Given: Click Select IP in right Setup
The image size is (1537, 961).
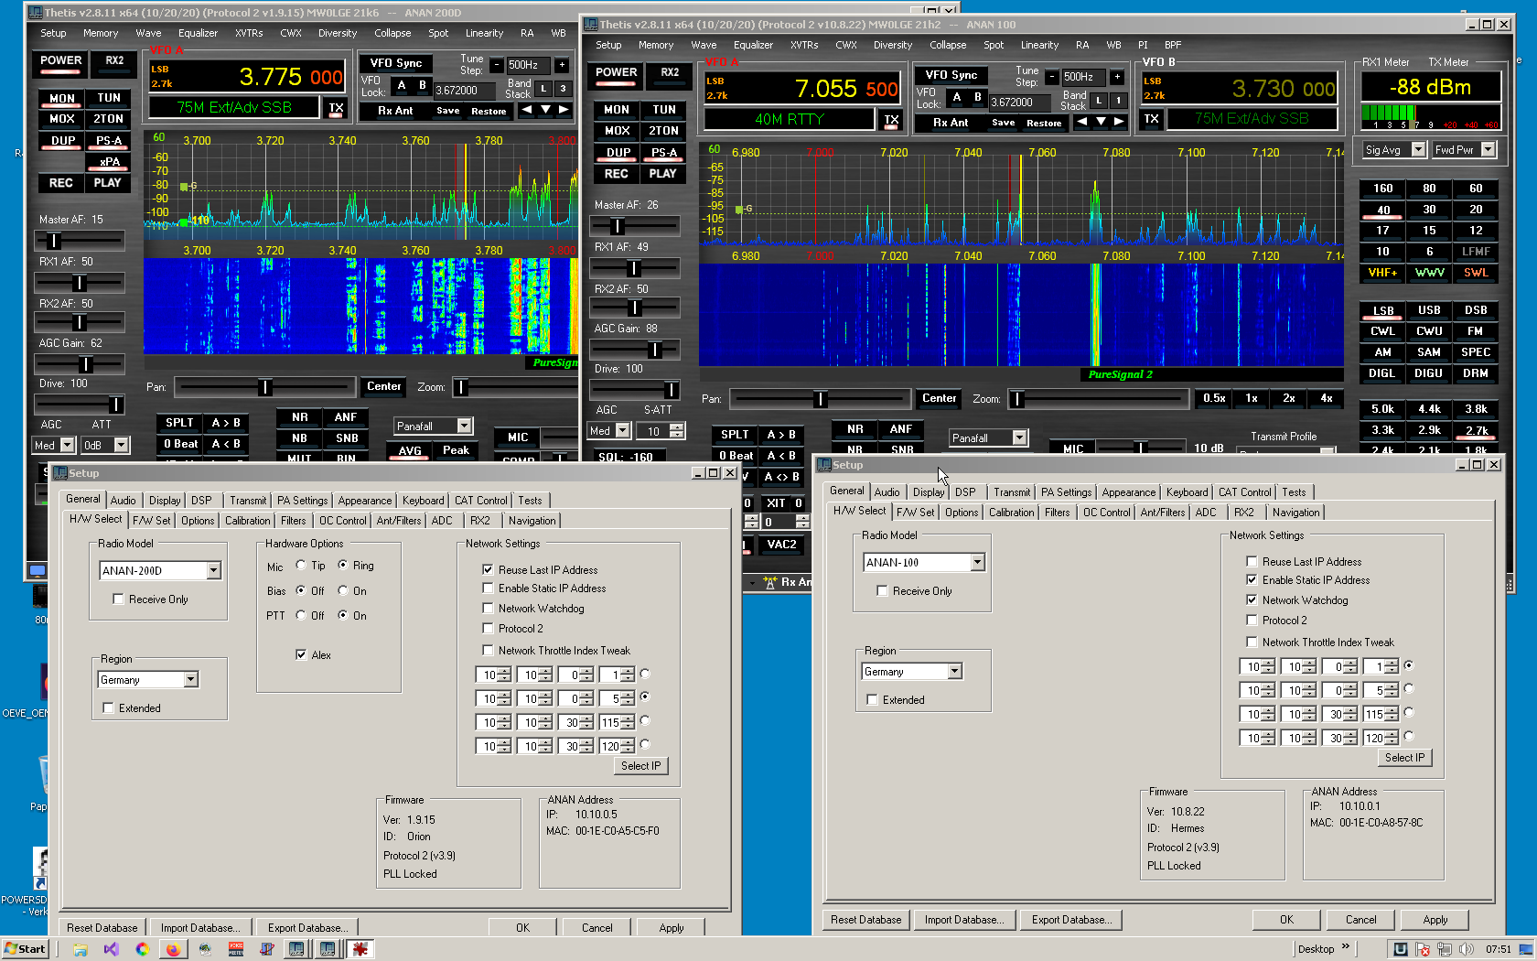Looking at the screenshot, I should (x=1404, y=758).
